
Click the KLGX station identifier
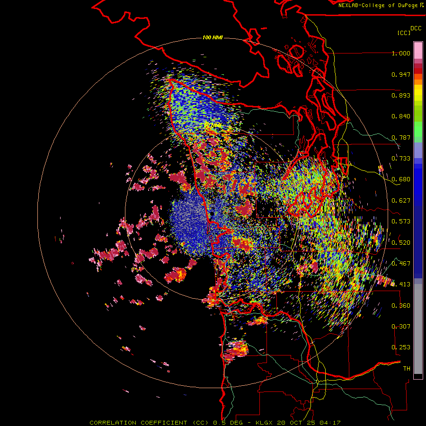click(265, 423)
